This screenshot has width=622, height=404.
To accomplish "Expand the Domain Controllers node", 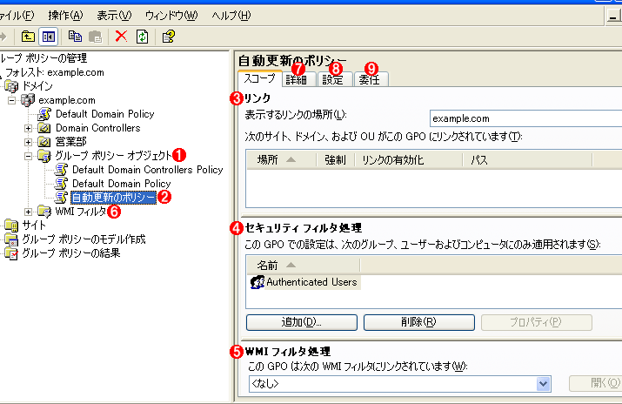I will [x=29, y=128].
